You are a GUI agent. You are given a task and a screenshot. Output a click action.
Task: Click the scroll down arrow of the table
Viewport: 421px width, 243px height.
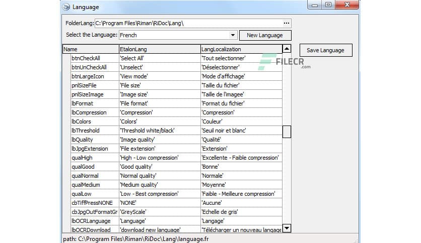[287, 228]
